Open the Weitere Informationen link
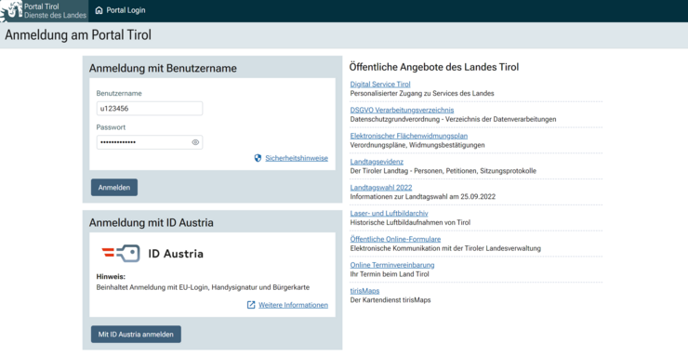This screenshot has width=688, height=356. pos(293,305)
